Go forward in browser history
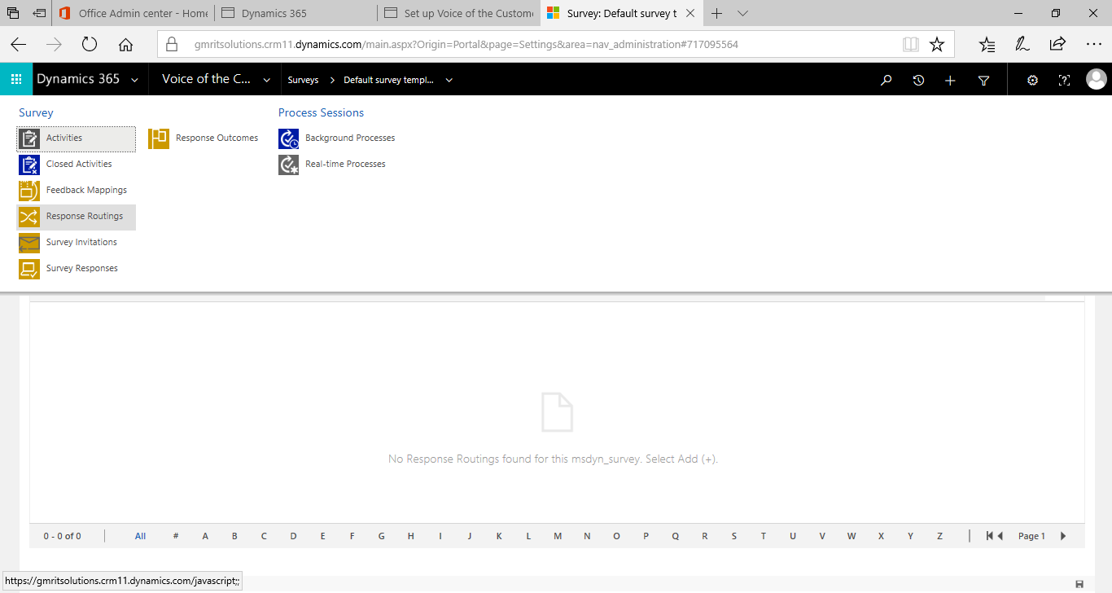 coord(54,45)
